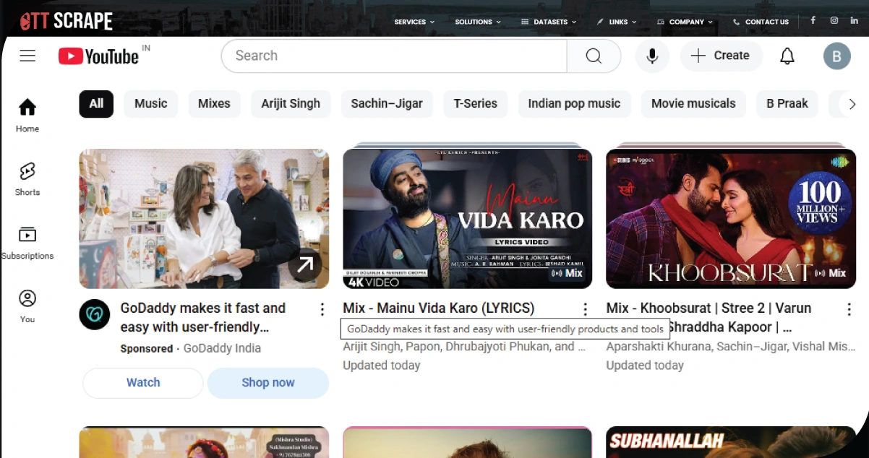Click the YouTube logo
The height and width of the screenshot is (458, 869).
click(99, 56)
